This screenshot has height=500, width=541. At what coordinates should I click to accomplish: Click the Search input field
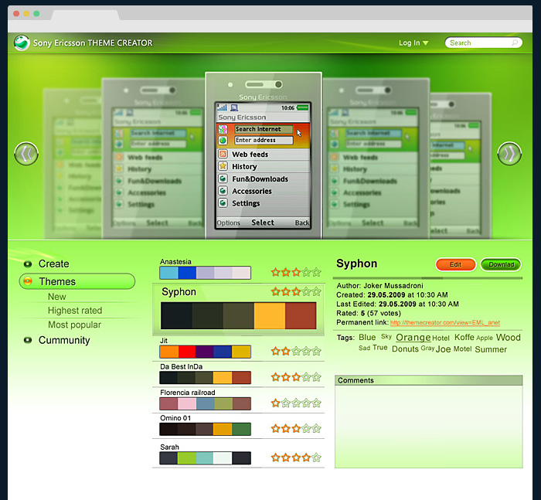tap(483, 43)
